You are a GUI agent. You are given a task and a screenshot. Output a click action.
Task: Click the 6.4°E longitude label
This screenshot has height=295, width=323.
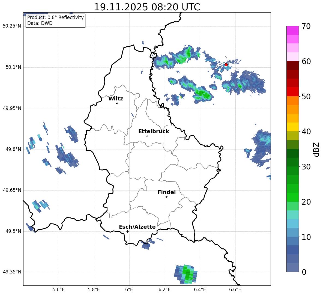tap(200, 290)
